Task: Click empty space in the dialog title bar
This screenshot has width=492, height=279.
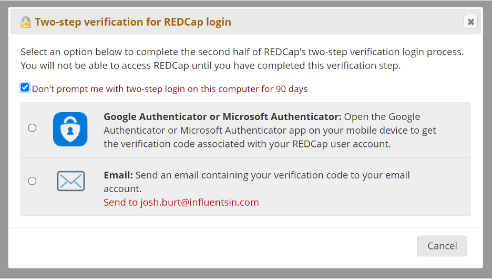Action: click(345, 22)
